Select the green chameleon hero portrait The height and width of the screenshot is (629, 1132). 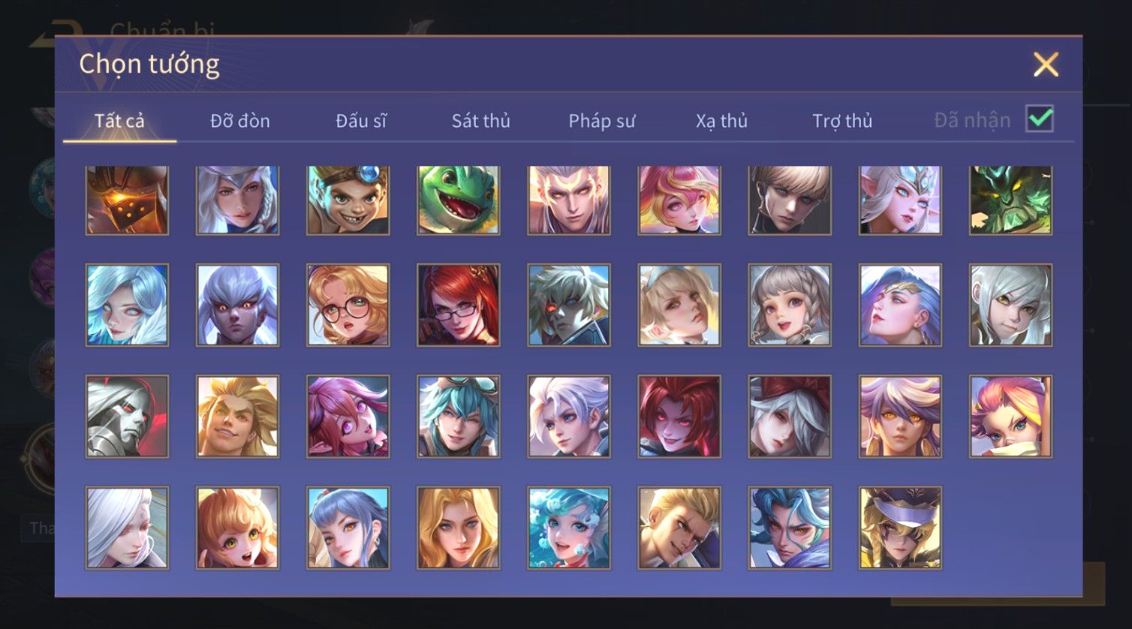[459, 200]
